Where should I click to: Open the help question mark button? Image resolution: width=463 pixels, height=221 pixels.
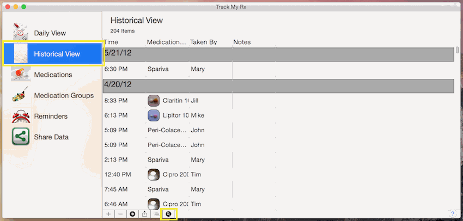(x=453, y=213)
